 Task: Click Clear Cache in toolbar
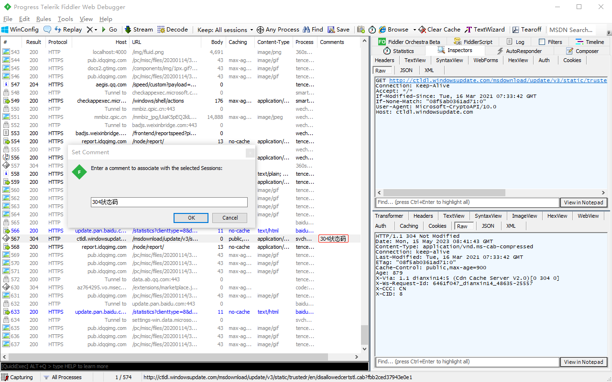click(x=439, y=30)
